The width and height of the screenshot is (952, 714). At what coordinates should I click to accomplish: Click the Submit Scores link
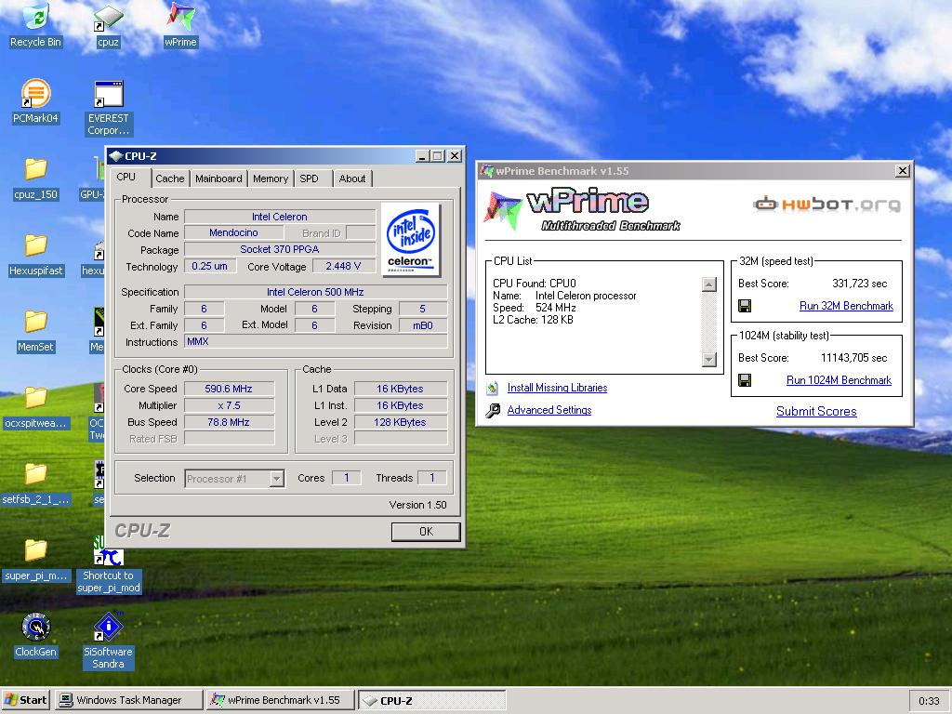pos(816,412)
